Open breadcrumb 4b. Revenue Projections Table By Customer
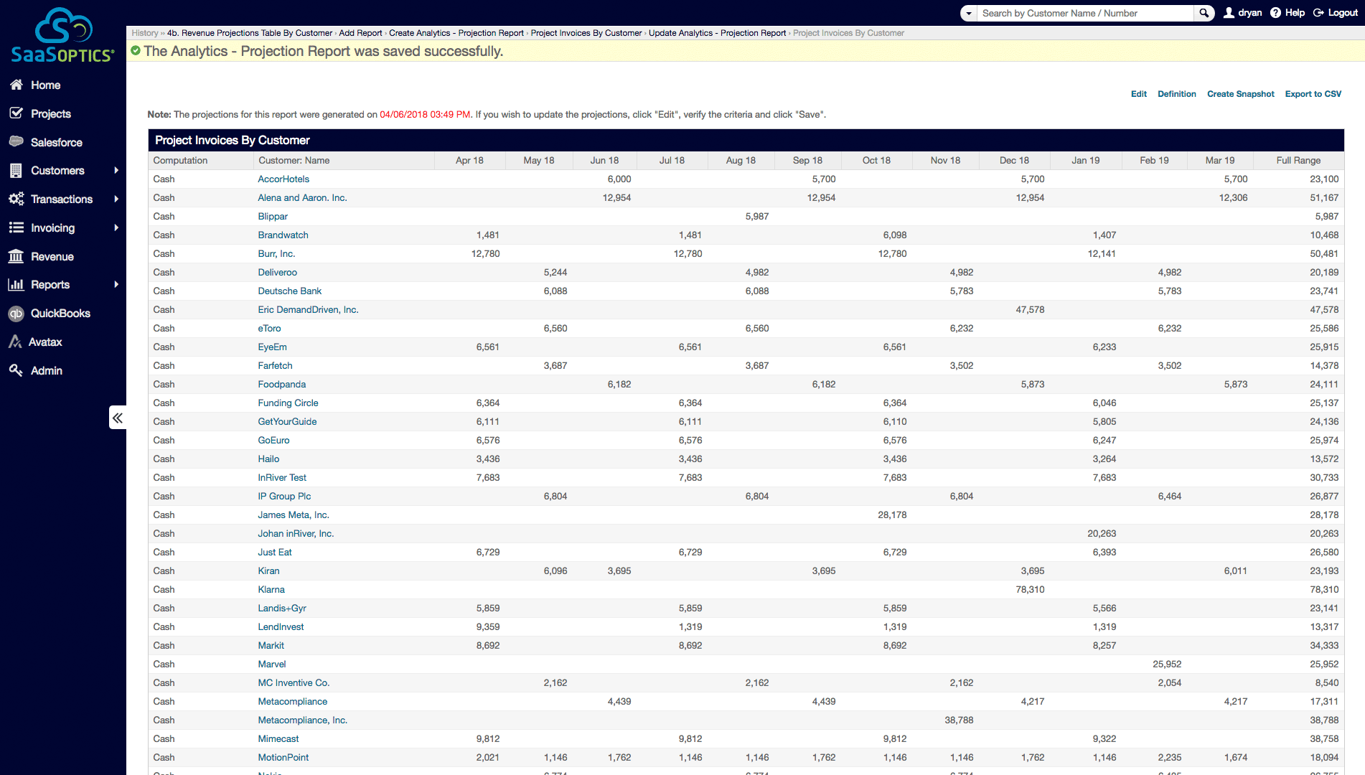 tap(250, 33)
